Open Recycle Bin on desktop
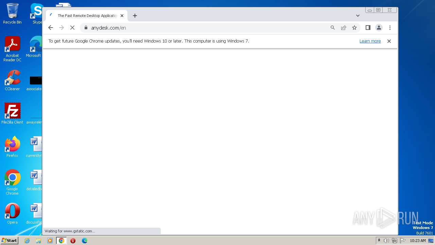Screen dimensions: 435x245 point(12,14)
